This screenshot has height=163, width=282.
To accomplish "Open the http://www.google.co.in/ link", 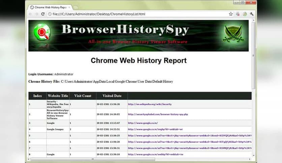I will pos(143,123).
